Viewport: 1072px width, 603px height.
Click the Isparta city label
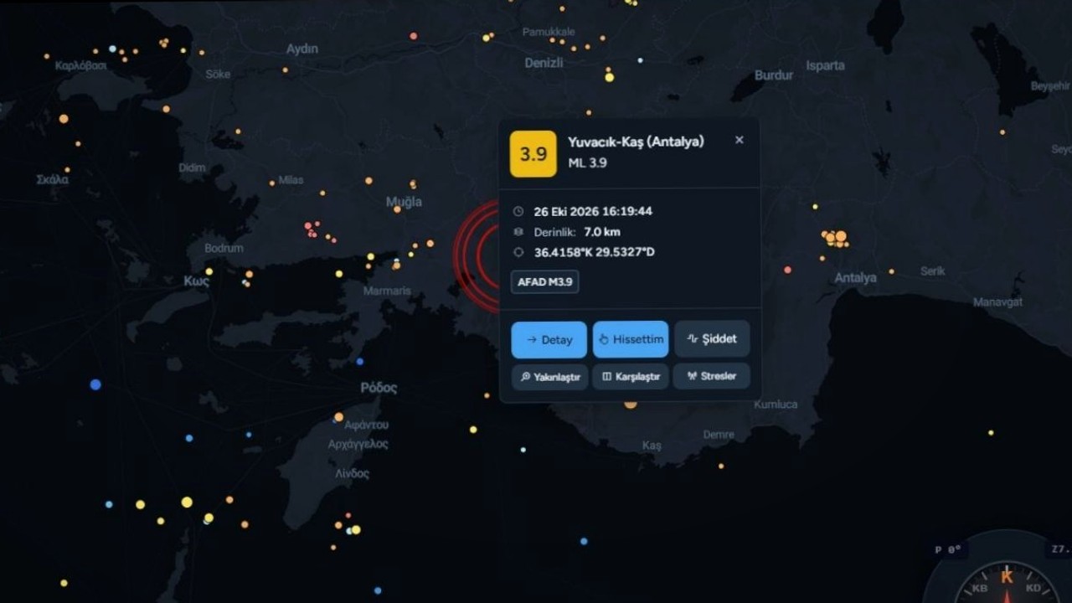point(825,65)
